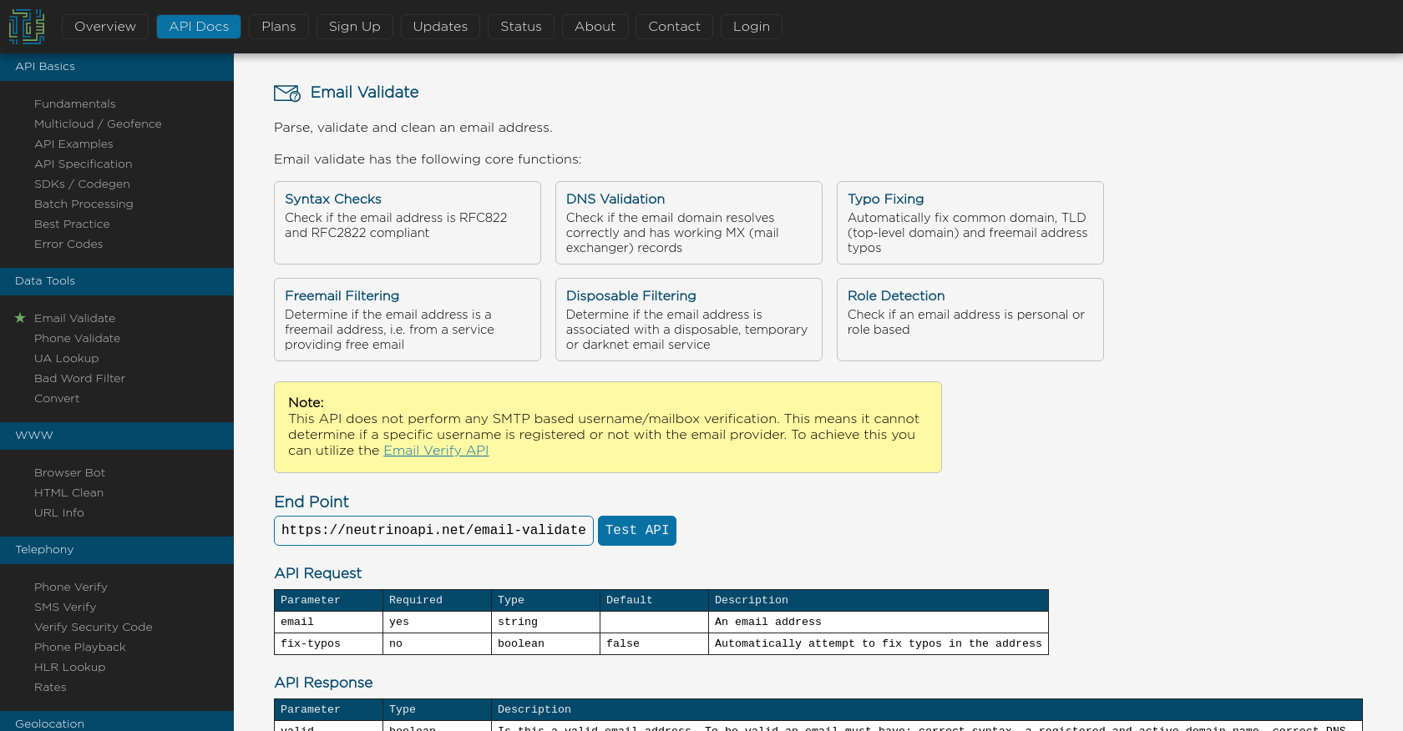This screenshot has width=1403, height=731.
Task: View the Updates page
Action: coord(440,27)
